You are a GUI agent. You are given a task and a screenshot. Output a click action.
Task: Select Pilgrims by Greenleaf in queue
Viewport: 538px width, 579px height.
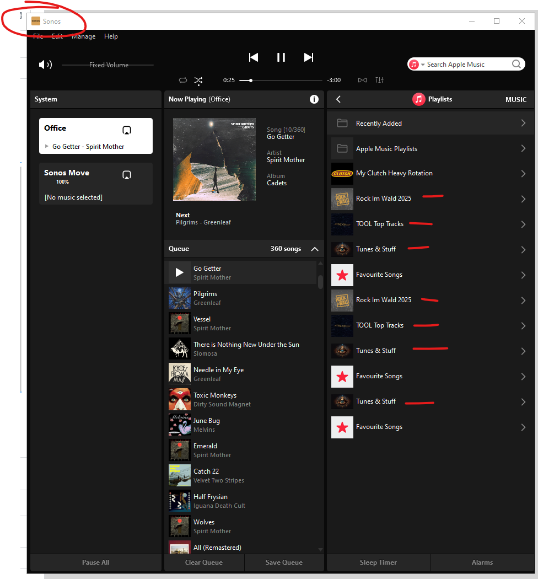(x=243, y=298)
